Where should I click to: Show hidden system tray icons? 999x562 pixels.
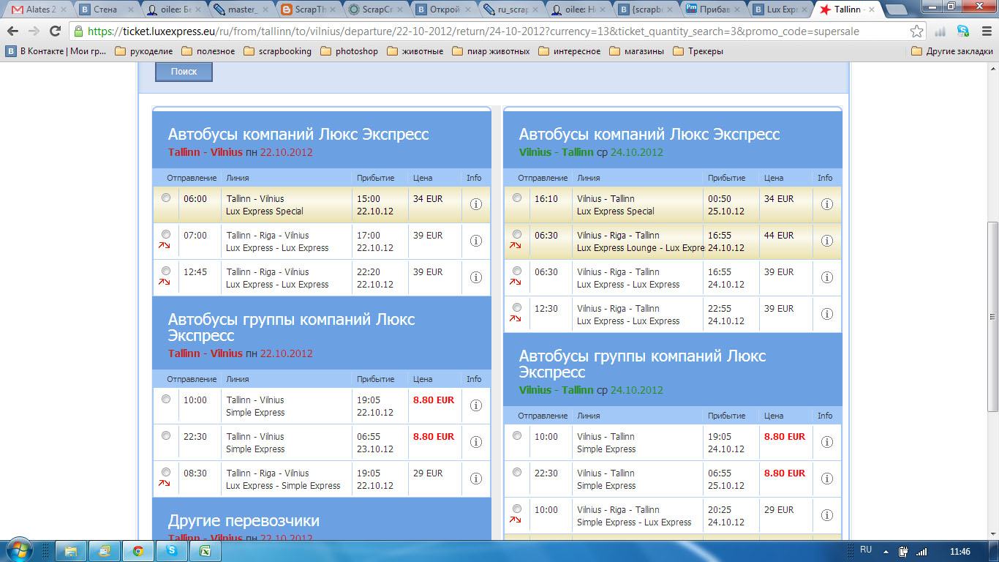point(886,551)
